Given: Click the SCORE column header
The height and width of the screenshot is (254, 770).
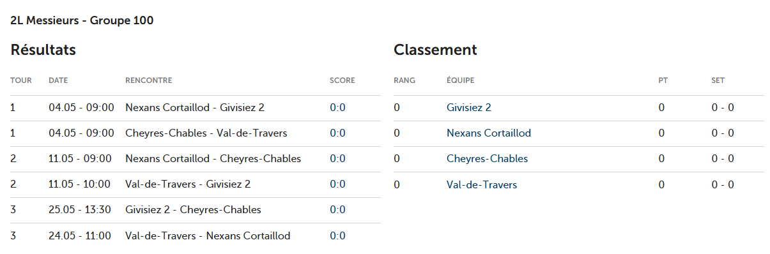Looking at the screenshot, I should tap(343, 80).
